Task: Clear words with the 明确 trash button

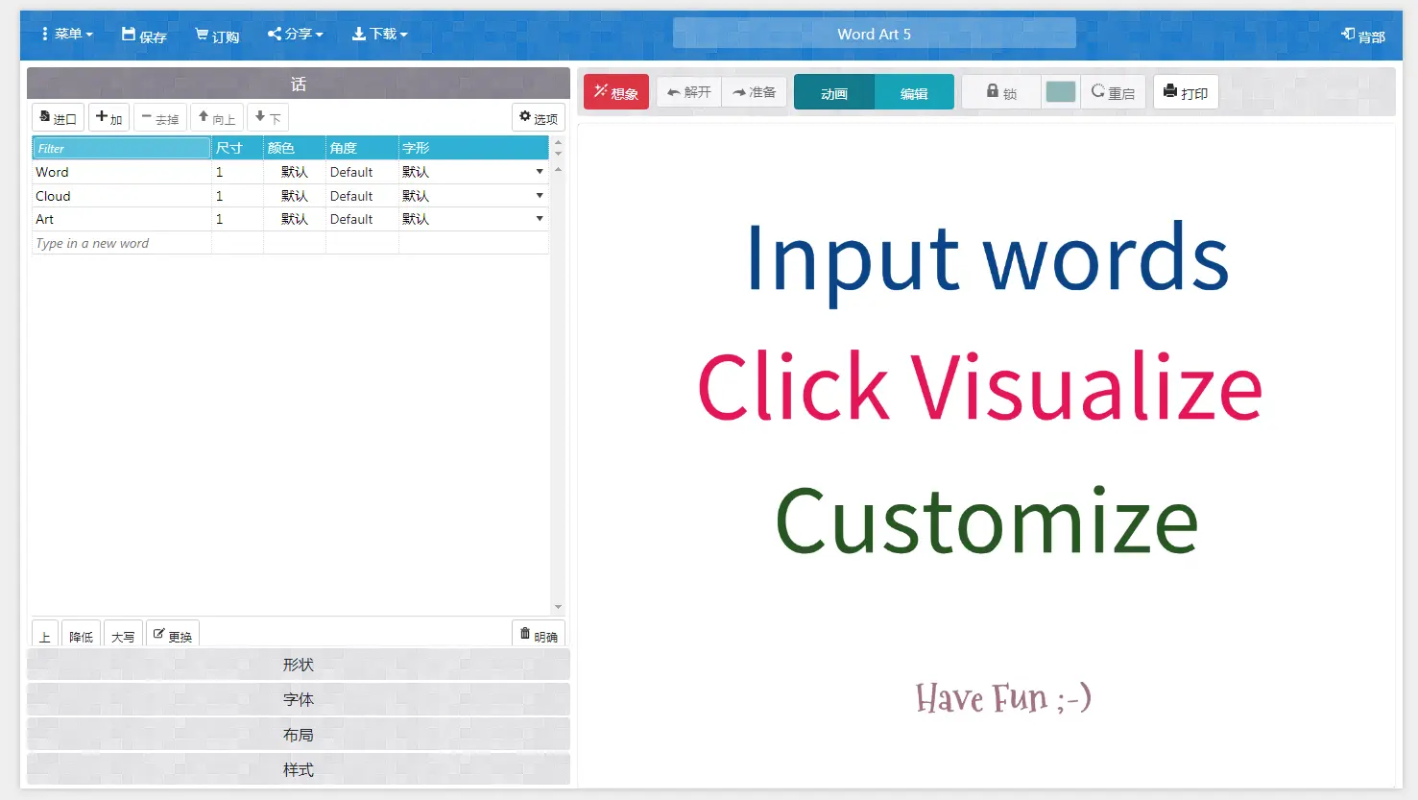Action: [x=539, y=636]
